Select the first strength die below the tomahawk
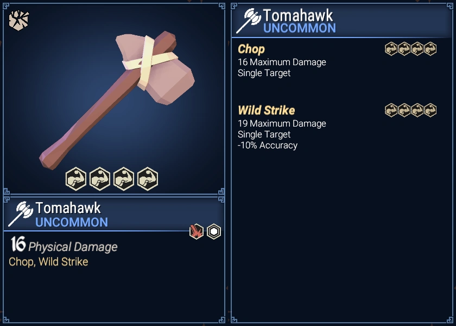Viewport: 456px width, 326px height. coord(76,179)
